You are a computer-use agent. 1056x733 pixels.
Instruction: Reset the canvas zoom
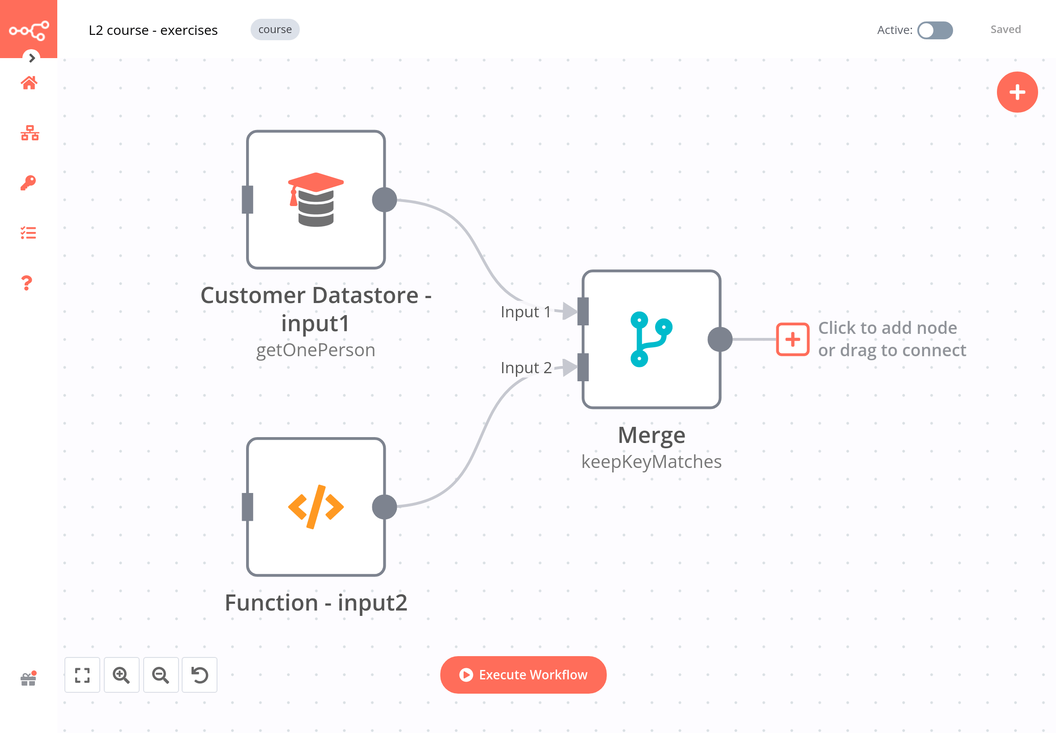(200, 675)
